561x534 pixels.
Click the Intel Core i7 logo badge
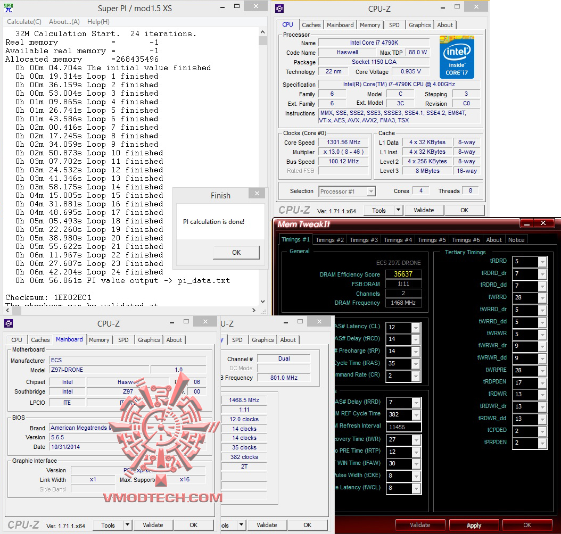point(457,57)
